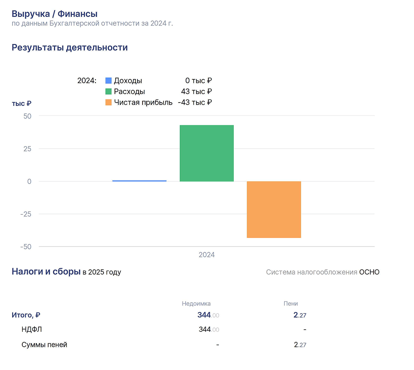Image resolution: width=414 pixels, height=370 pixels.
Task: Select the Расходы value "43 тыс ₽"
Action: click(x=197, y=91)
